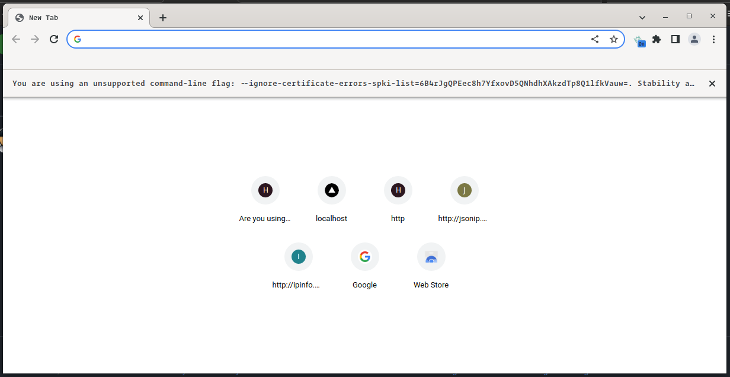The width and height of the screenshot is (730, 377).
Task: Click the forward navigation arrow
Action: (x=34, y=39)
